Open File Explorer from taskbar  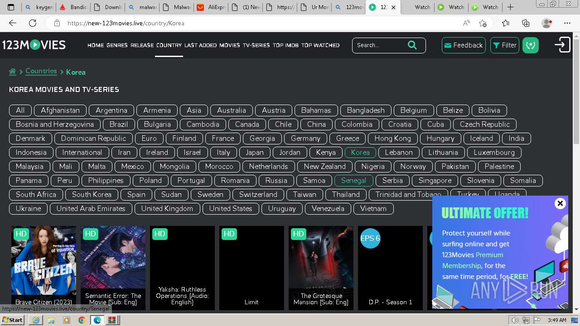pos(51,320)
